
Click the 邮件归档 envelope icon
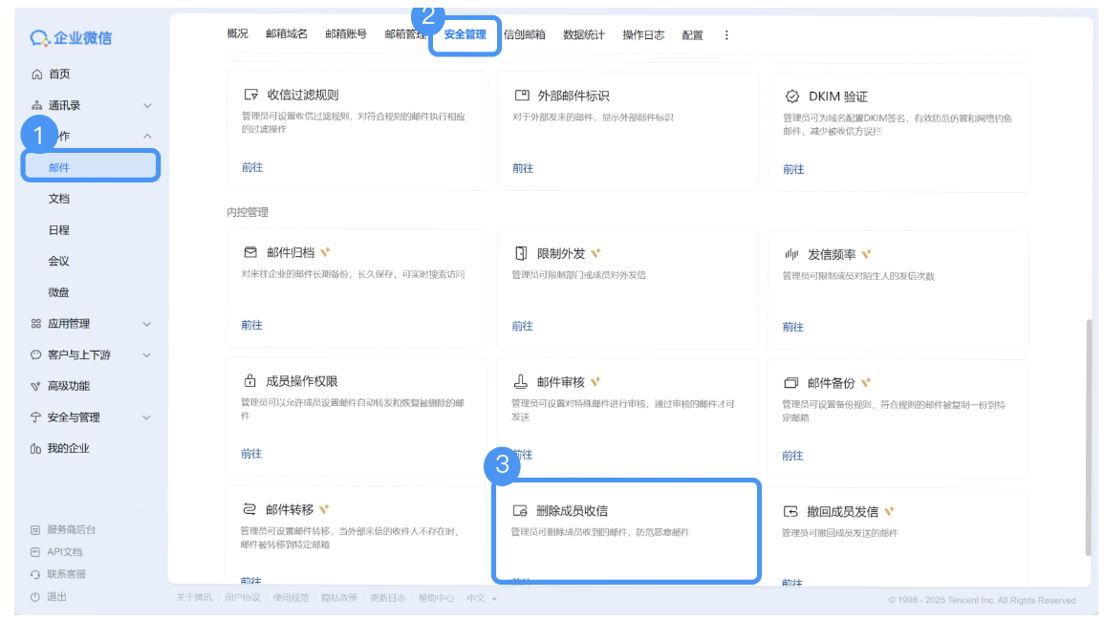point(250,252)
